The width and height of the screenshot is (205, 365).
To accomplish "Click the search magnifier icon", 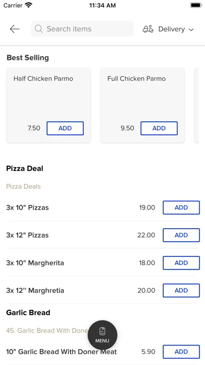I will (x=39, y=29).
